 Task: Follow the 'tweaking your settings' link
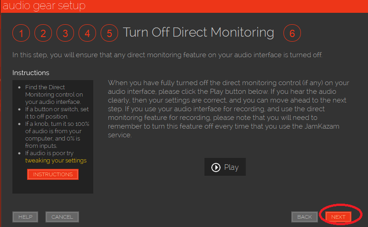pos(56,161)
